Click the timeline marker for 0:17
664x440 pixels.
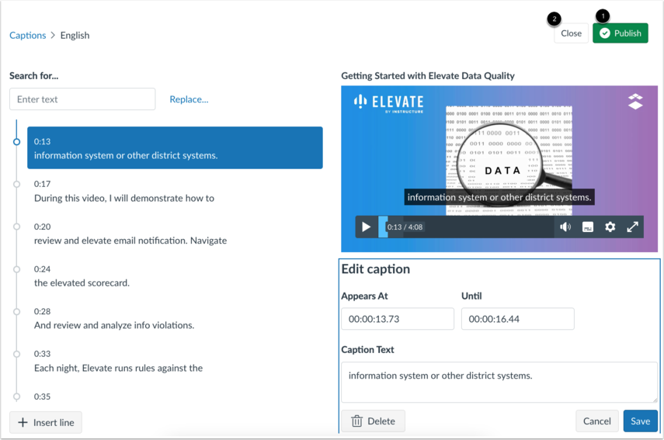coord(16,184)
